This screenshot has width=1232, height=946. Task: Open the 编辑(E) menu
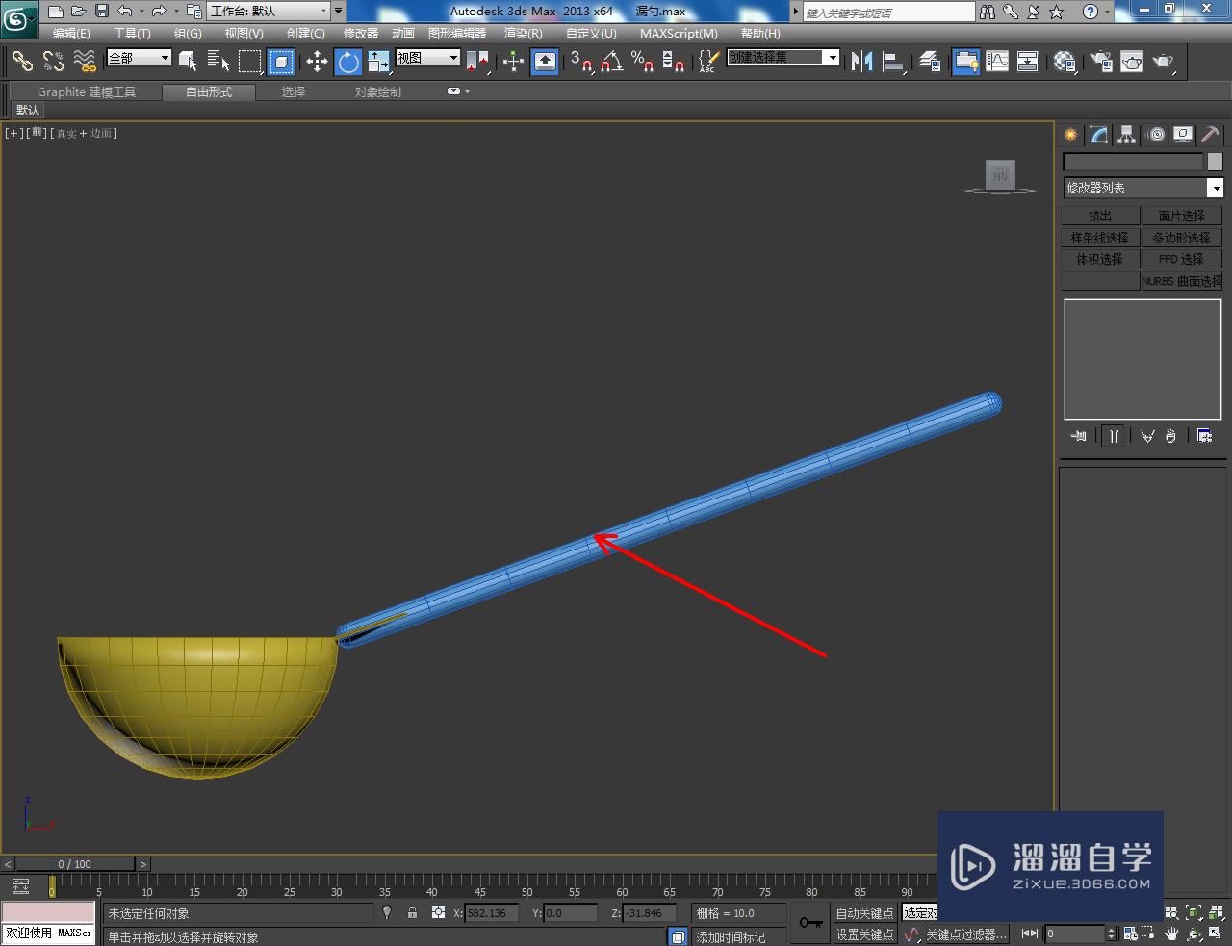(x=71, y=34)
